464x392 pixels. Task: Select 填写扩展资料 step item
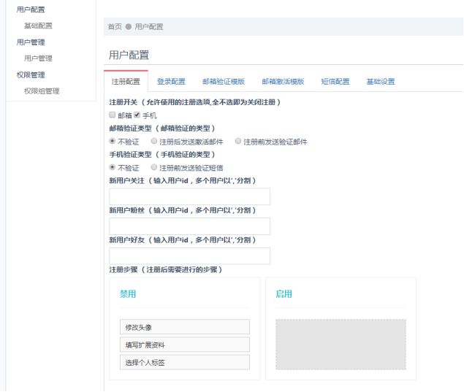185,345
